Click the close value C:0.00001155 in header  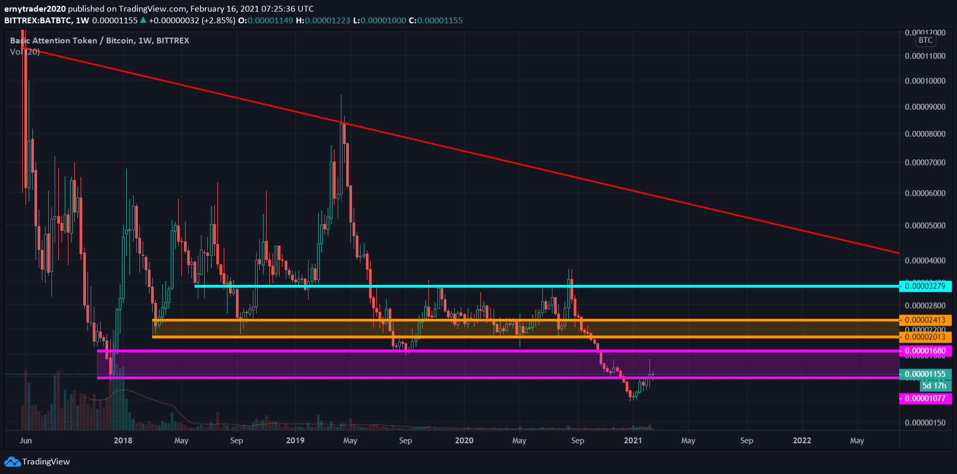pyautogui.click(x=436, y=20)
